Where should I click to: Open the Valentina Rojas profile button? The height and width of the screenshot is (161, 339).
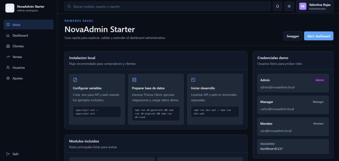click(x=315, y=6)
